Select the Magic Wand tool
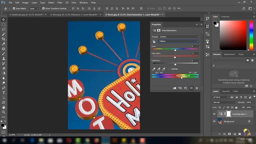The width and height of the screenshot is (256, 144). pyautogui.click(x=4, y=34)
